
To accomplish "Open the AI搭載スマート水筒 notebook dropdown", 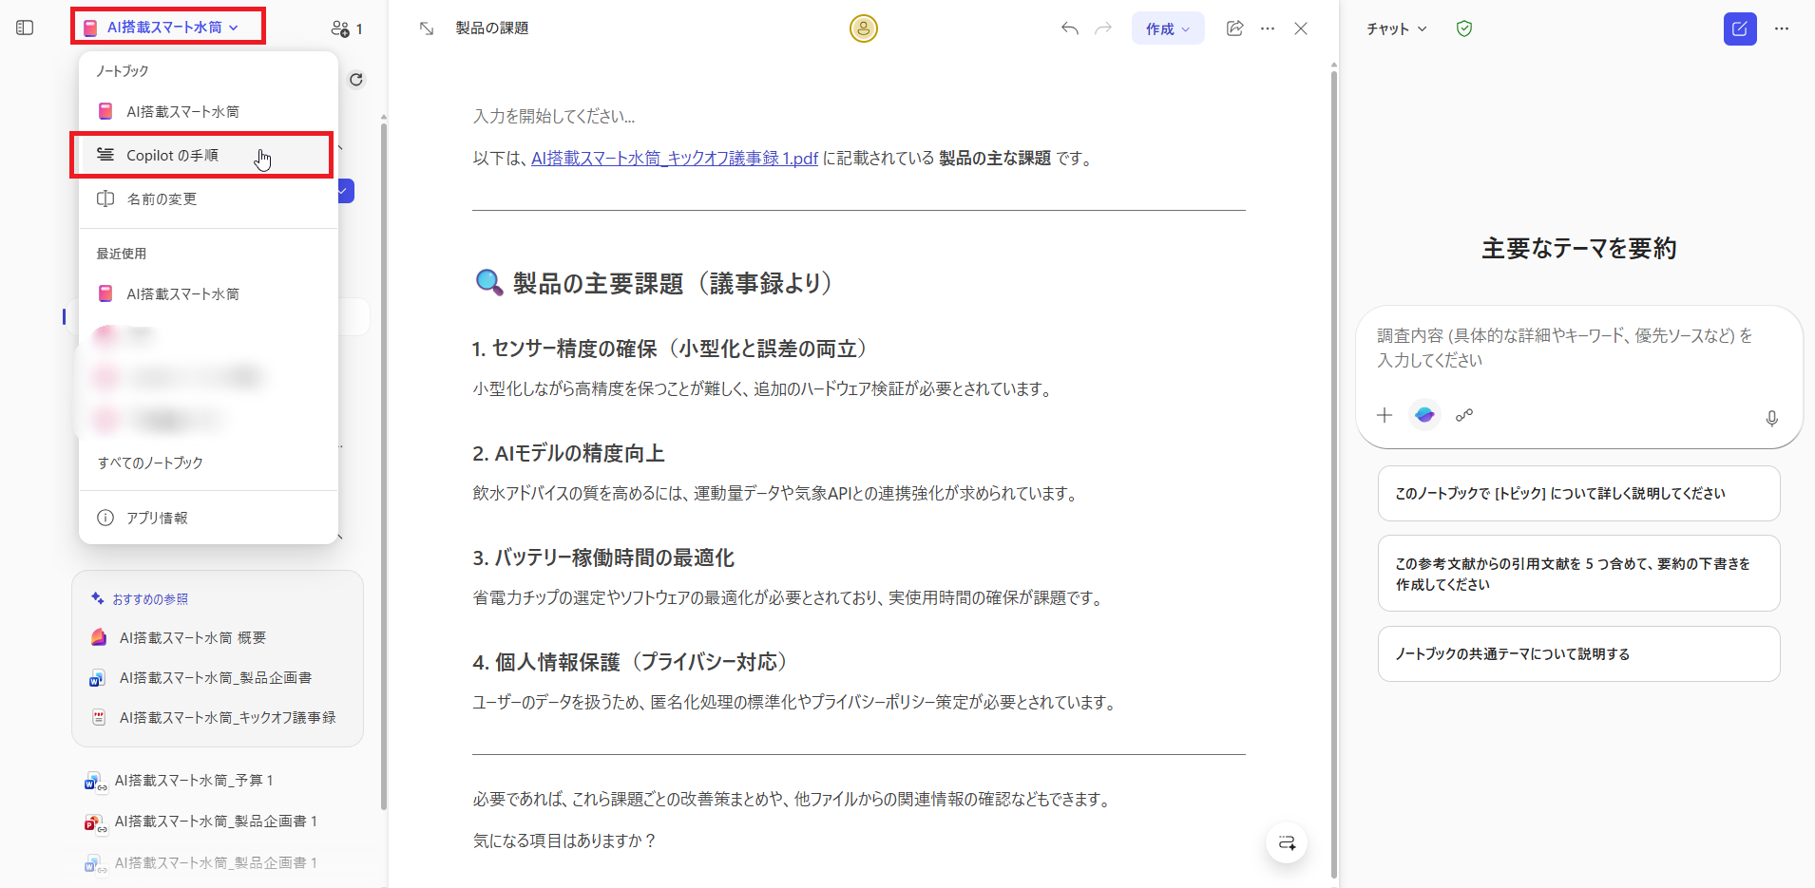I will click(x=167, y=26).
